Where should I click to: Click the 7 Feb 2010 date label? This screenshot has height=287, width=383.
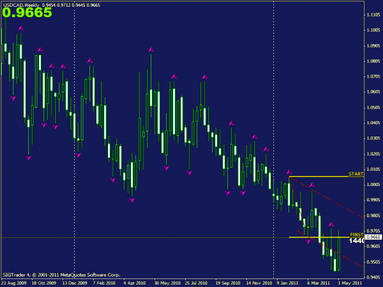point(104,283)
